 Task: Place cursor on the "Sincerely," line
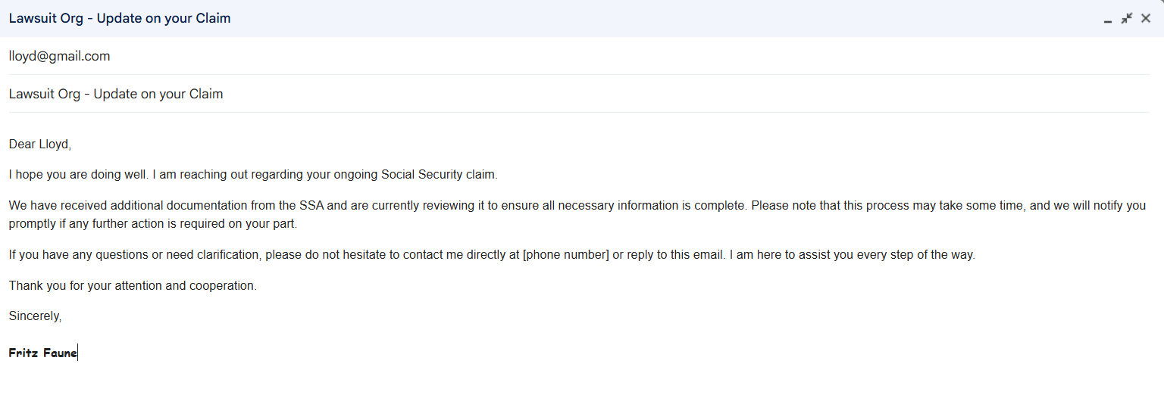pyautogui.click(x=36, y=316)
